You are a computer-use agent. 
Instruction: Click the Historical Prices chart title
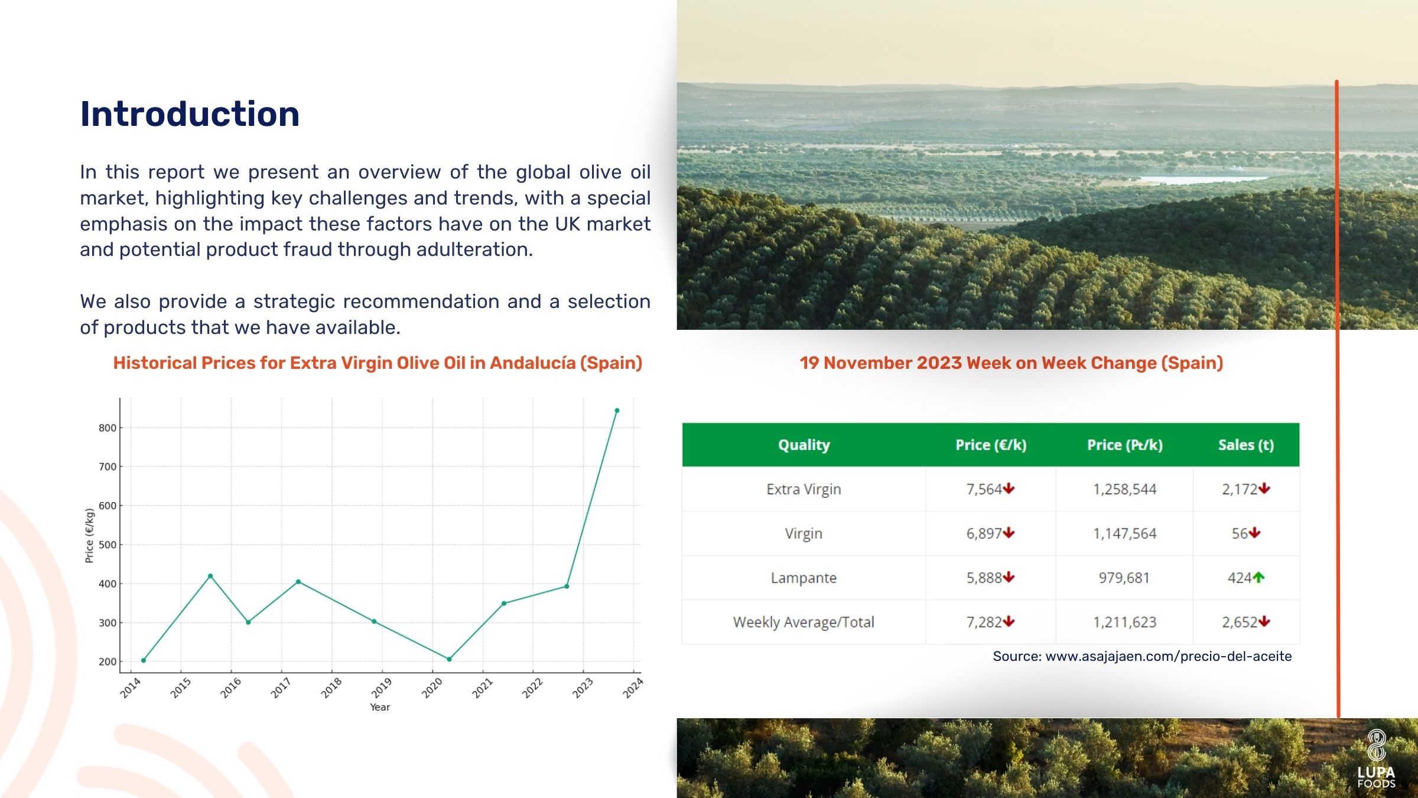coord(378,363)
